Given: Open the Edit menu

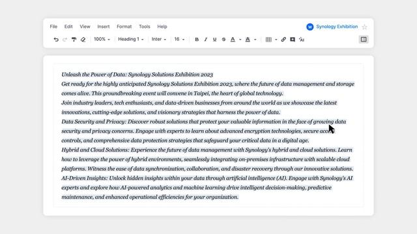Looking at the screenshot, I should tap(68, 27).
